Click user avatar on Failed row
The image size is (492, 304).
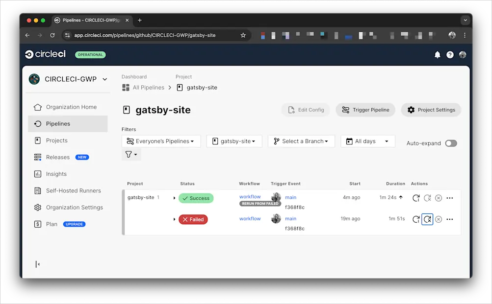[x=276, y=218]
